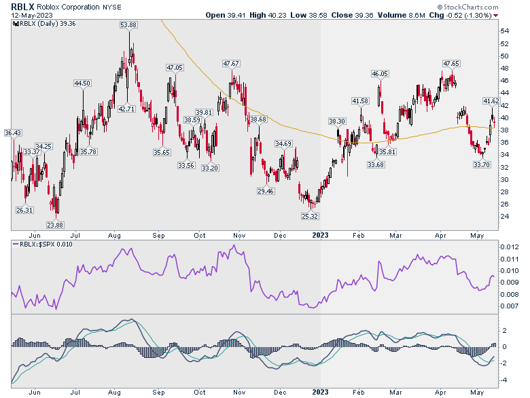Click the RBLX:$SPX 0.010 legend text

click(x=46, y=245)
